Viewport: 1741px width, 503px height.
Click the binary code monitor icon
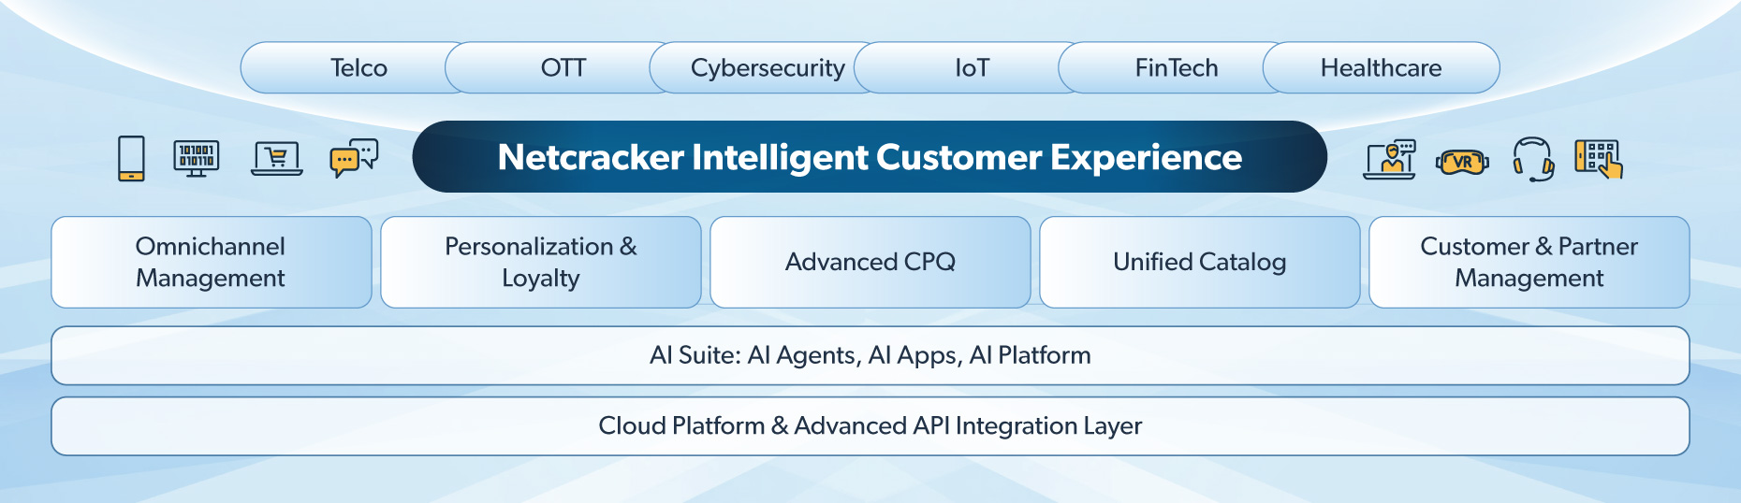(x=196, y=158)
